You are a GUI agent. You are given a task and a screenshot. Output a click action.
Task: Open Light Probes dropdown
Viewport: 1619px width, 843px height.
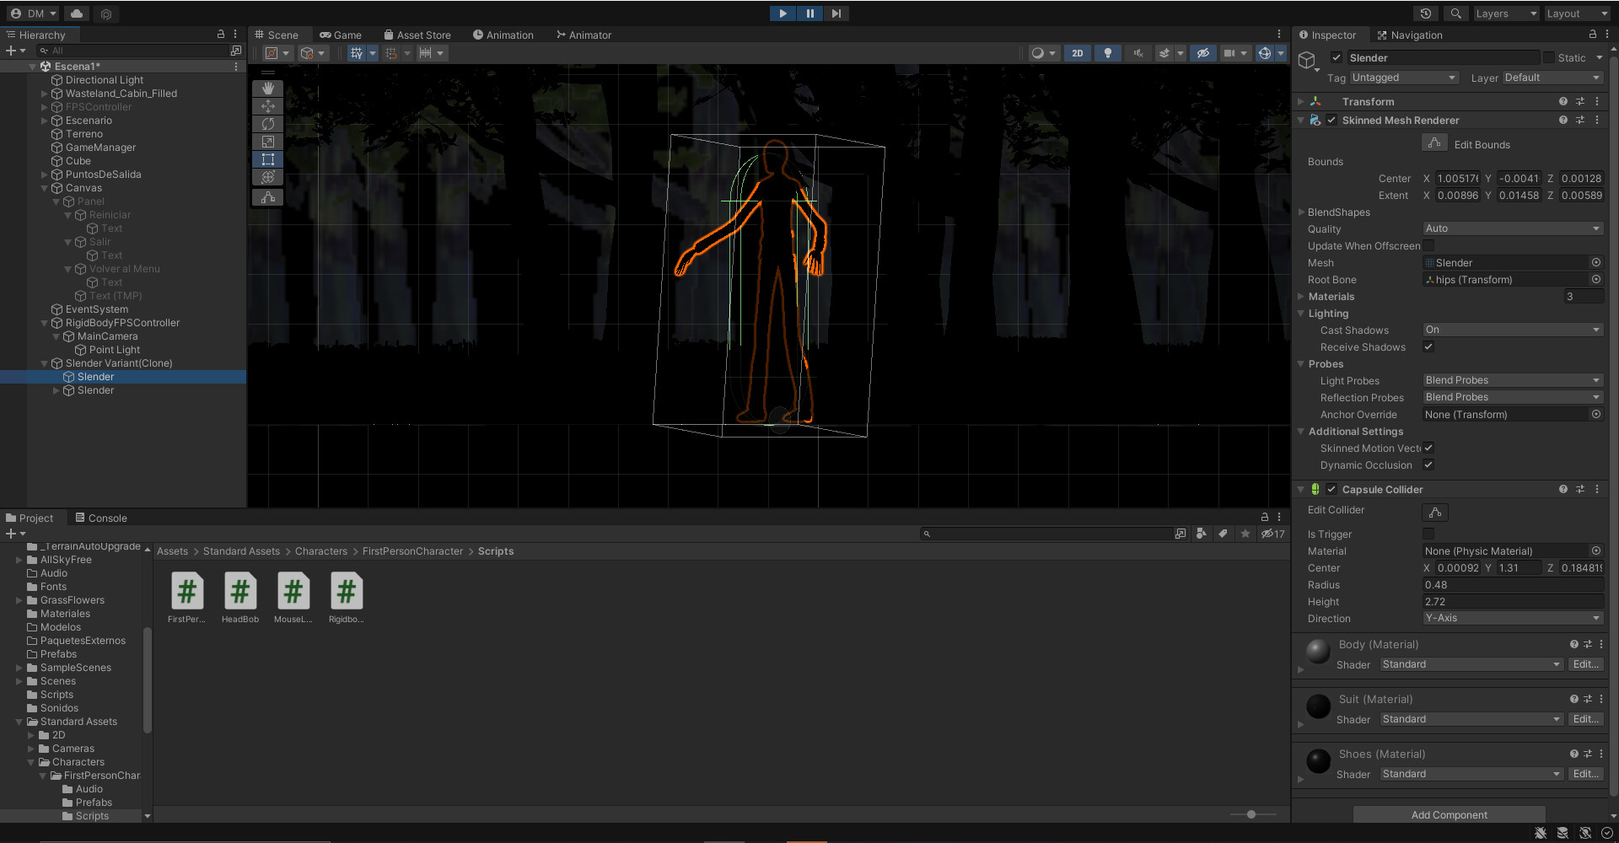point(1513,380)
